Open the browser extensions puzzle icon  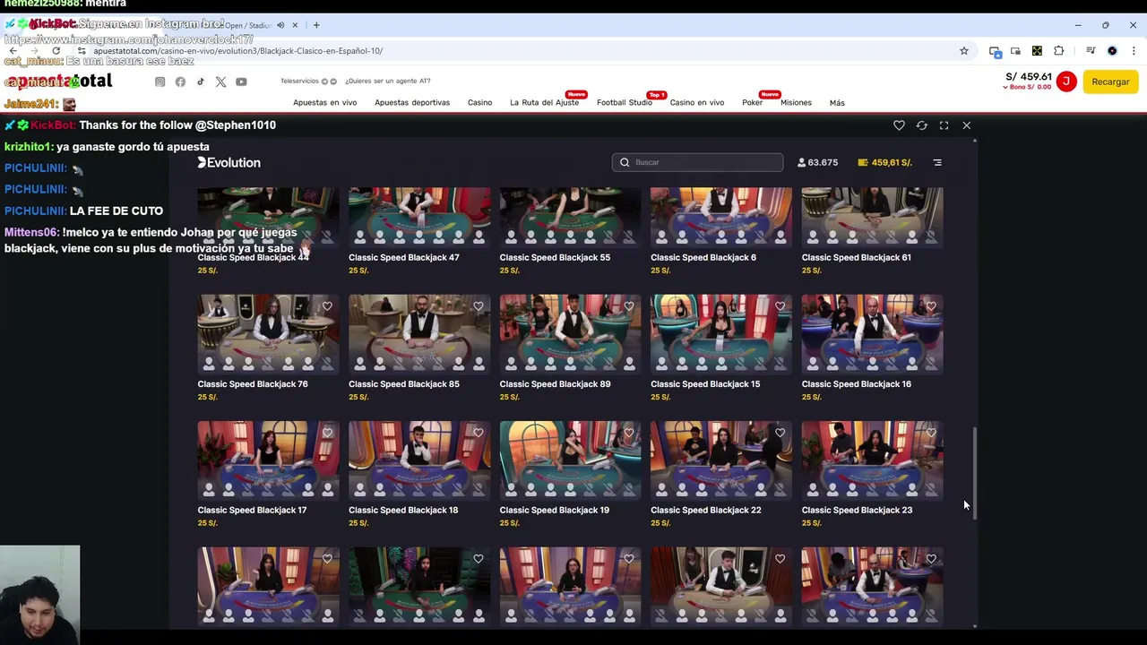(1058, 51)
